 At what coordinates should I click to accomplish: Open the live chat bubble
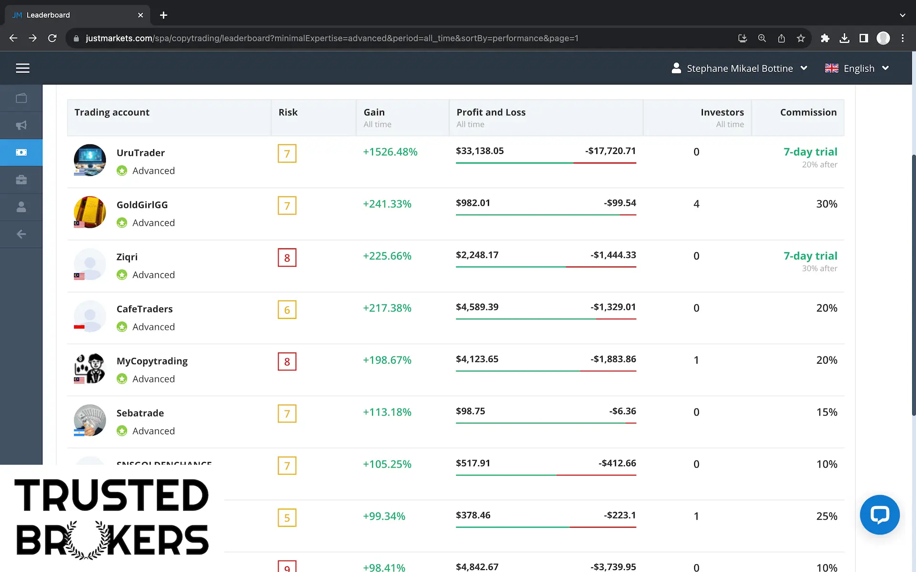pyautogui.click(x=879, y=515)
